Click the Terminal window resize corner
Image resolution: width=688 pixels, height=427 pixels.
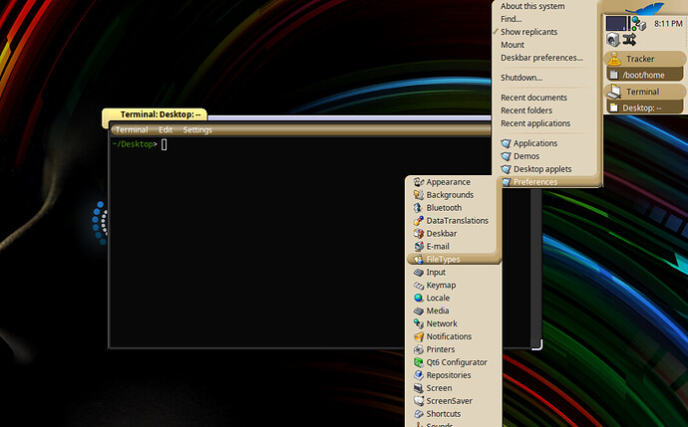click(537, 344)
